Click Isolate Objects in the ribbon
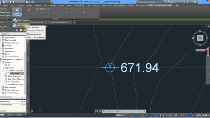 [x=5, y=15]
